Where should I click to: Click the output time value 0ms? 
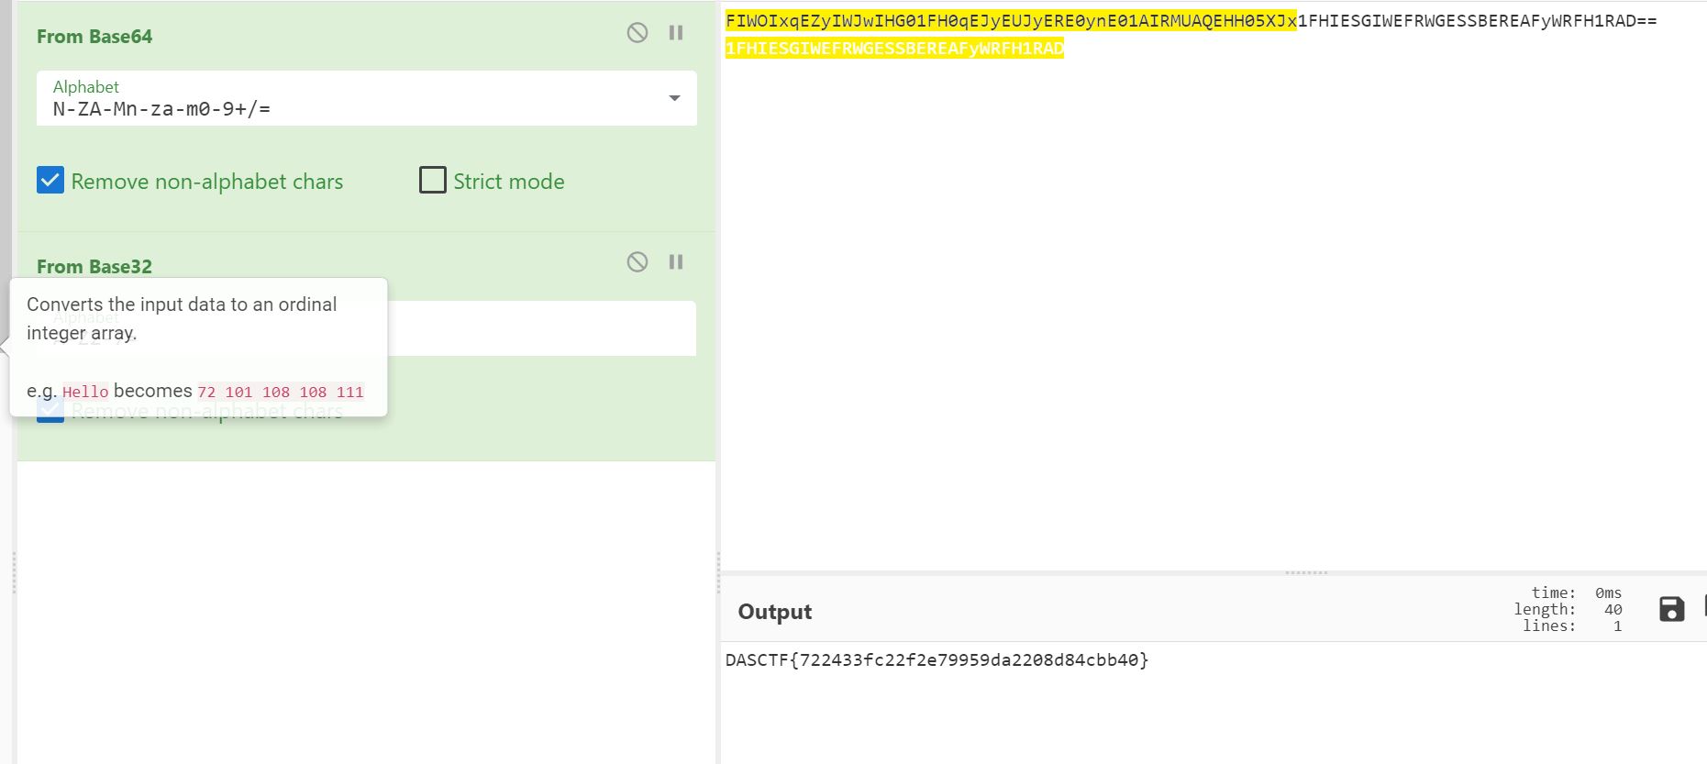point(1608,592)
